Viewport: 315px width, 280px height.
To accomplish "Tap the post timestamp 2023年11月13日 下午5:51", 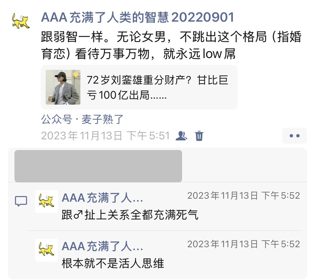I will [105, 136].
